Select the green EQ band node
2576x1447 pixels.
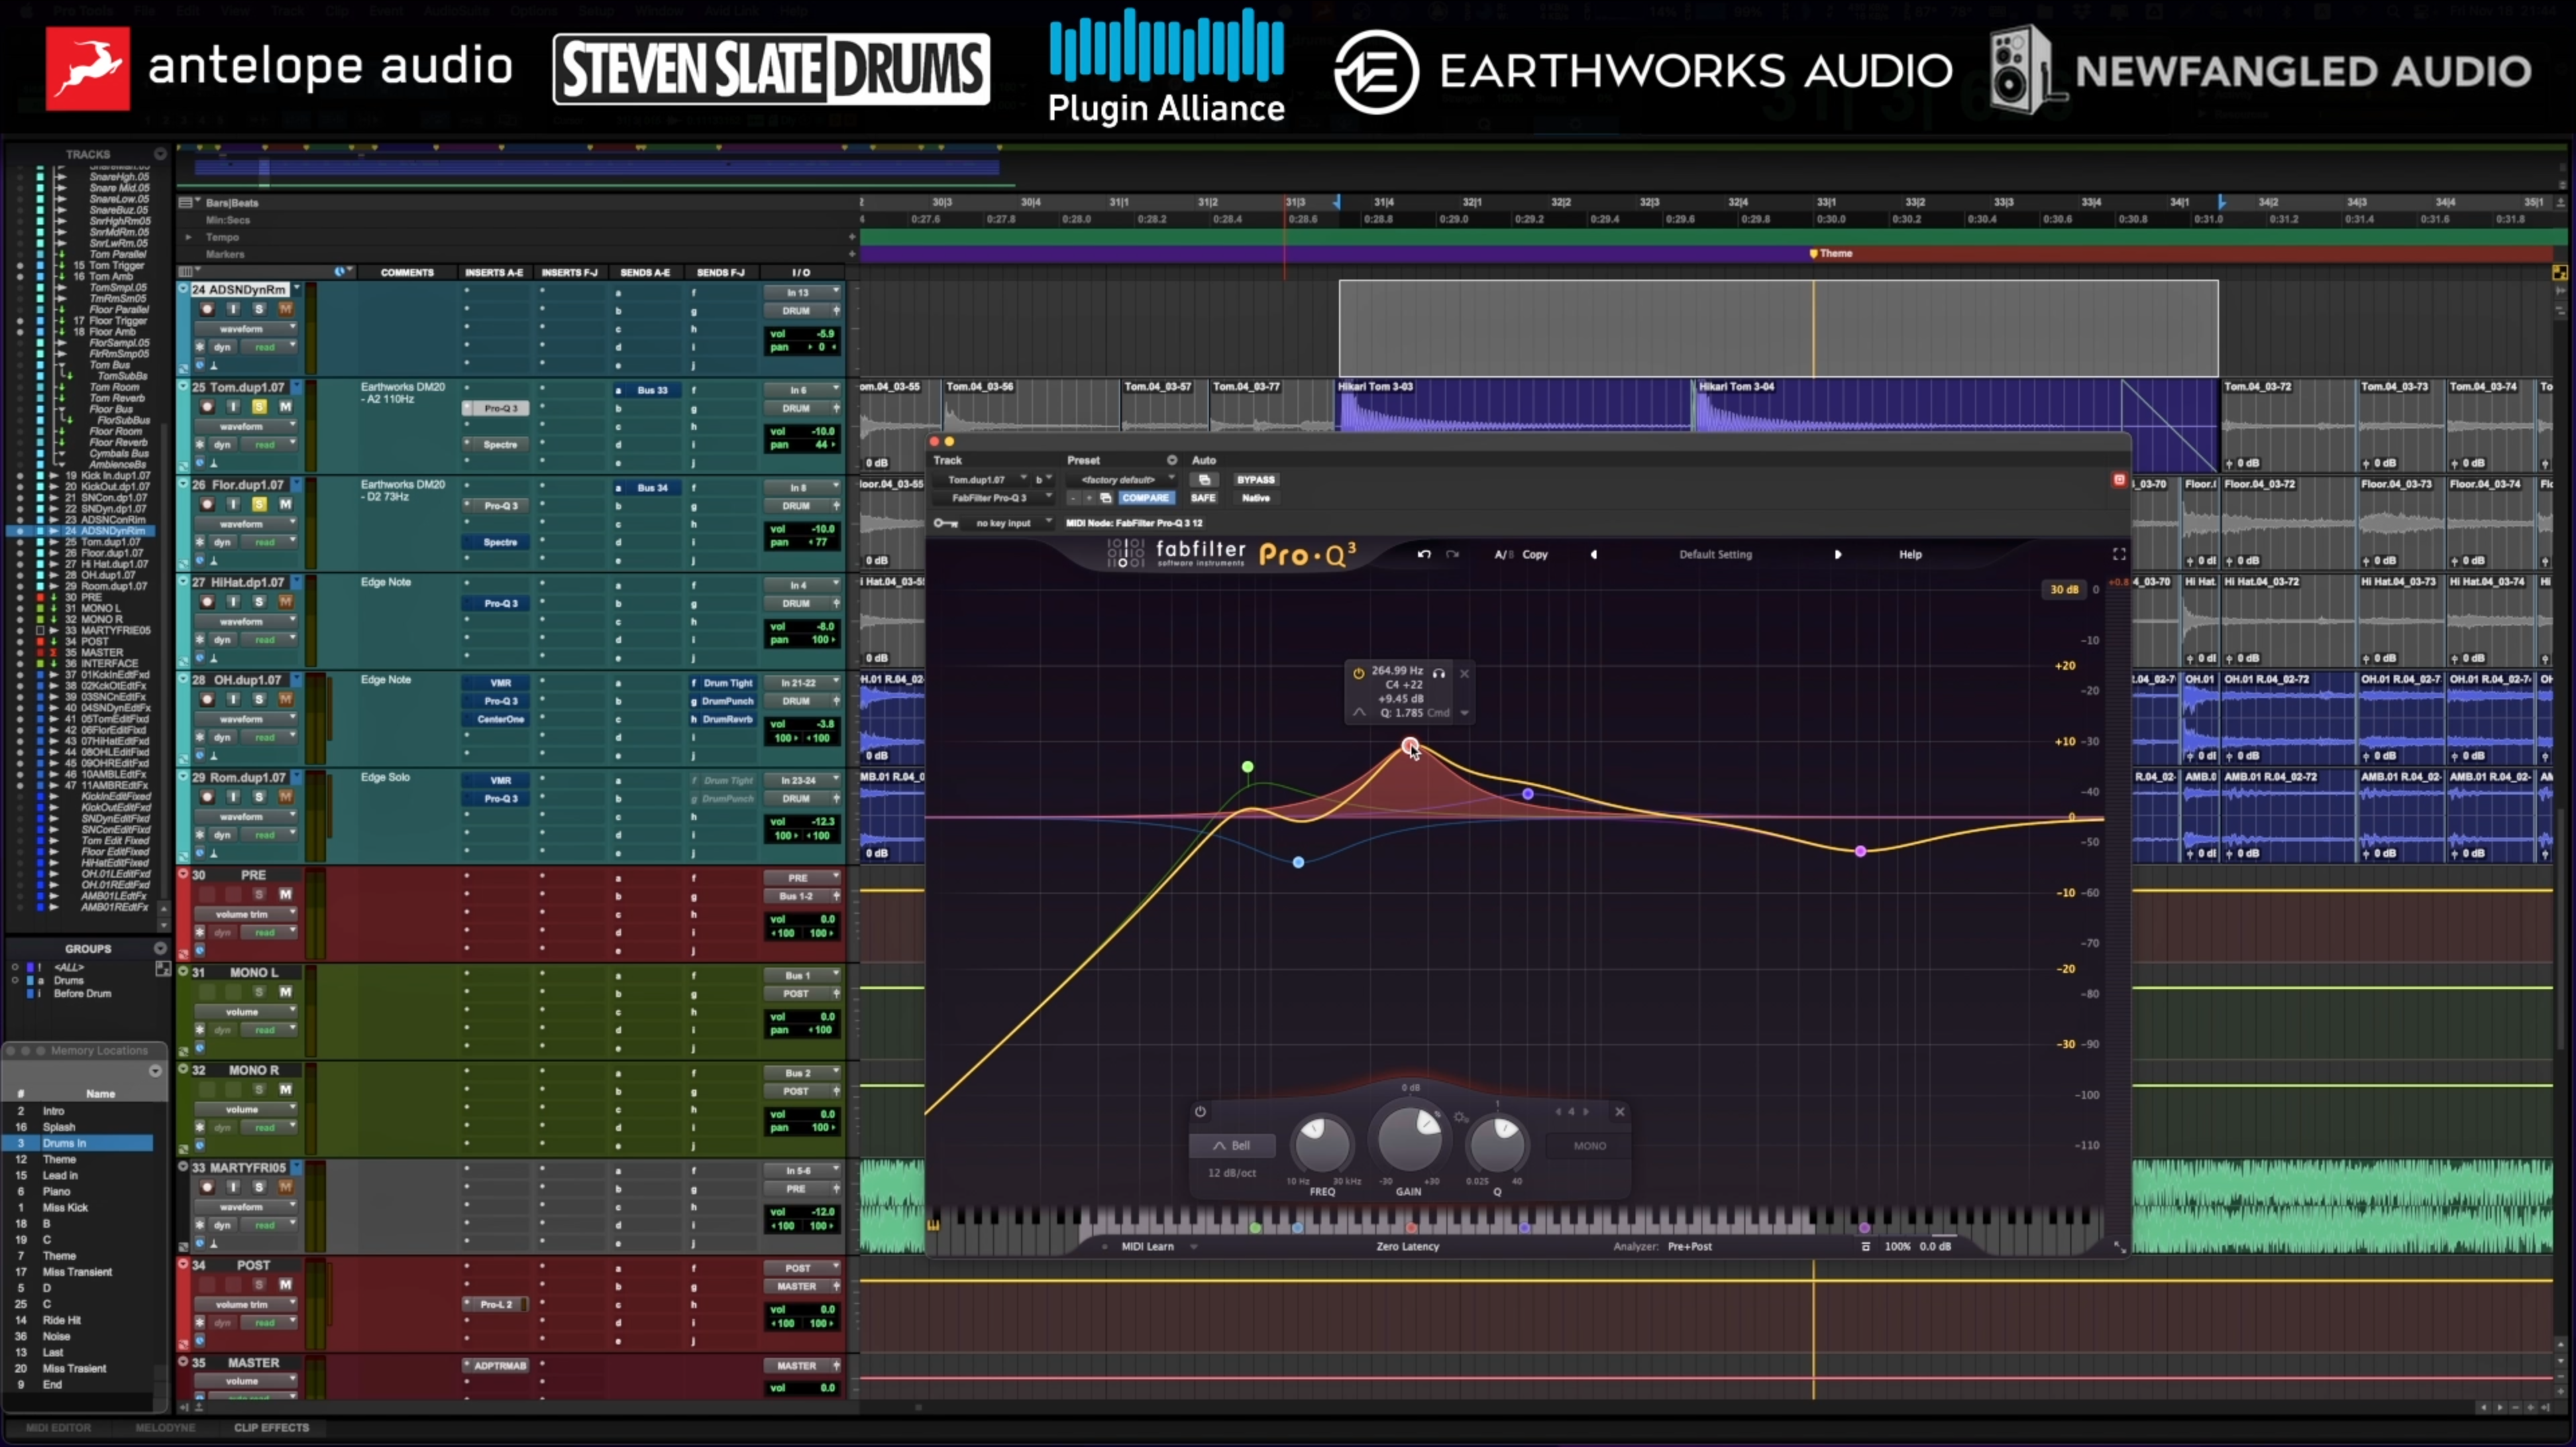tap(1248, 768)
